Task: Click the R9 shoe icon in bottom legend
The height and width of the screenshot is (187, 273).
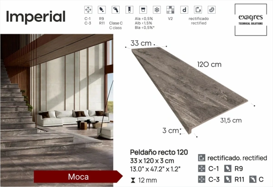Action: 227,169
